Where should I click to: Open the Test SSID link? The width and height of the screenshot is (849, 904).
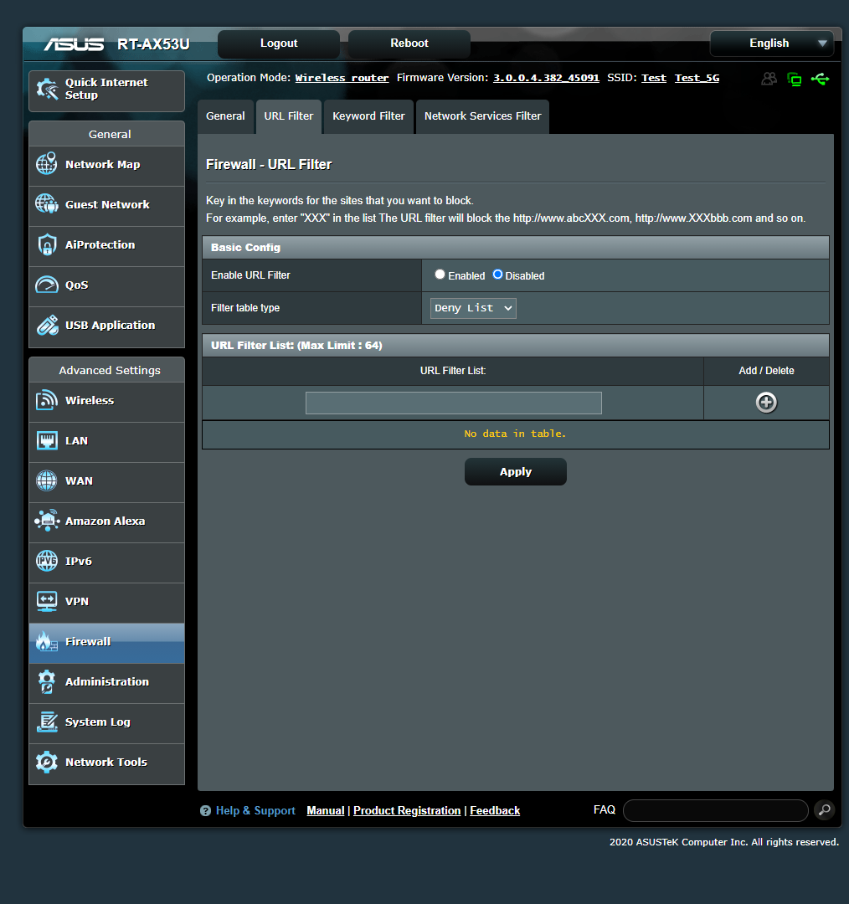(x=653, y=78)
